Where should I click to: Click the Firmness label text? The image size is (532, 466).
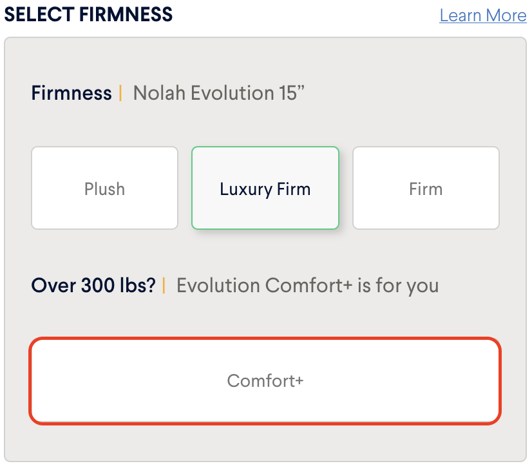coord(71,93)
